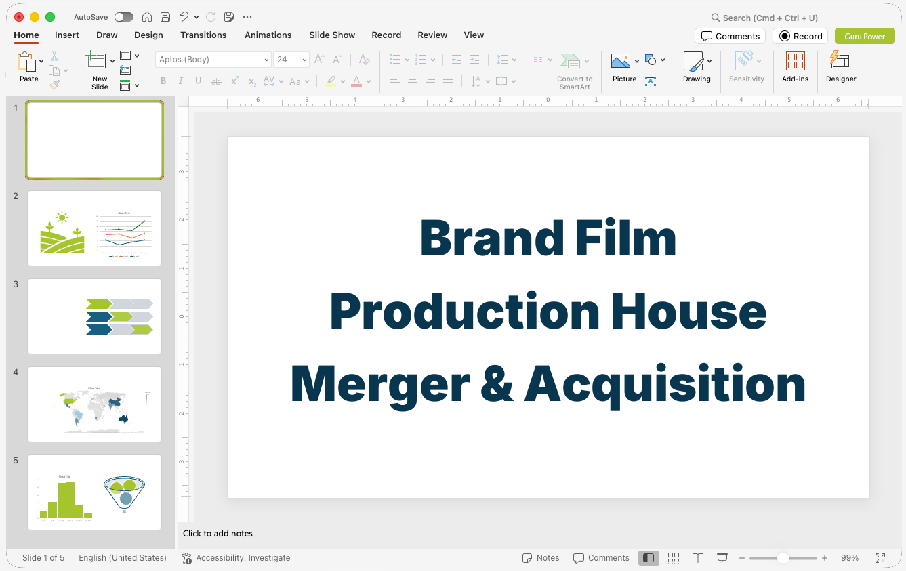Open the Undo history dropdown arrow

coord(197,17)
